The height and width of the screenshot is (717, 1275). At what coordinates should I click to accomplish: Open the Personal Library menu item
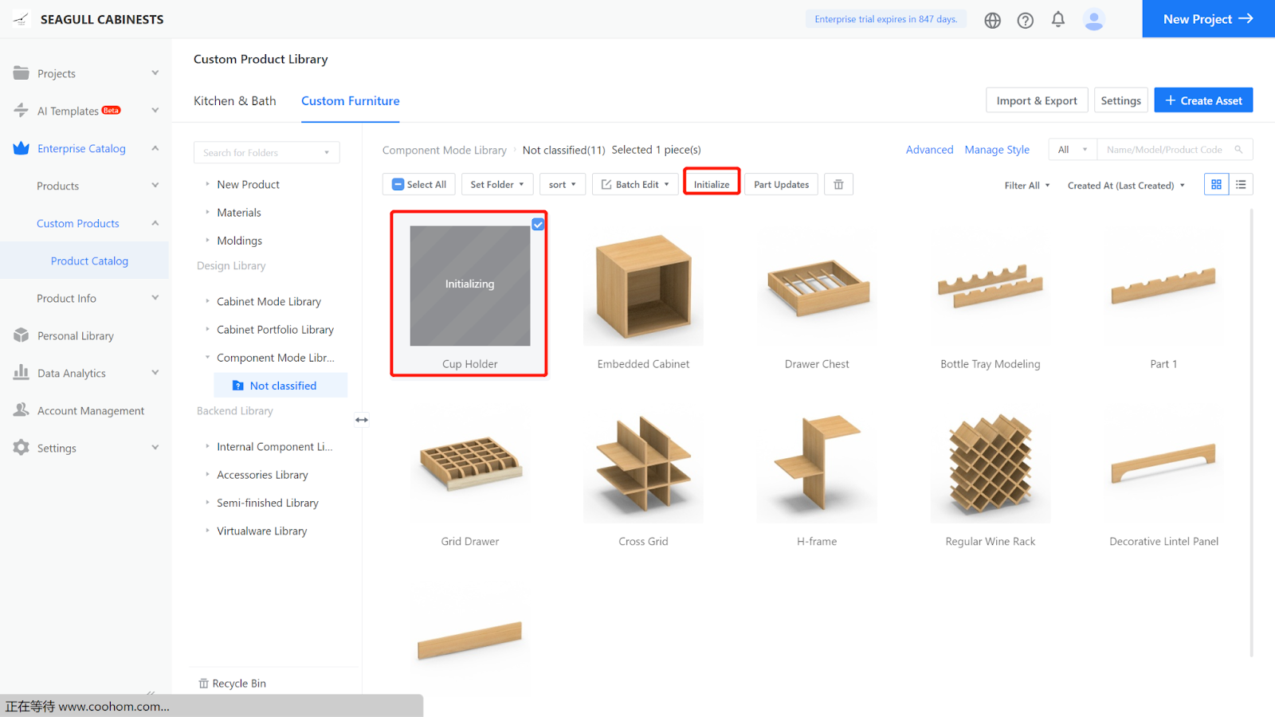pyautogui.click(x=76, y=336)
